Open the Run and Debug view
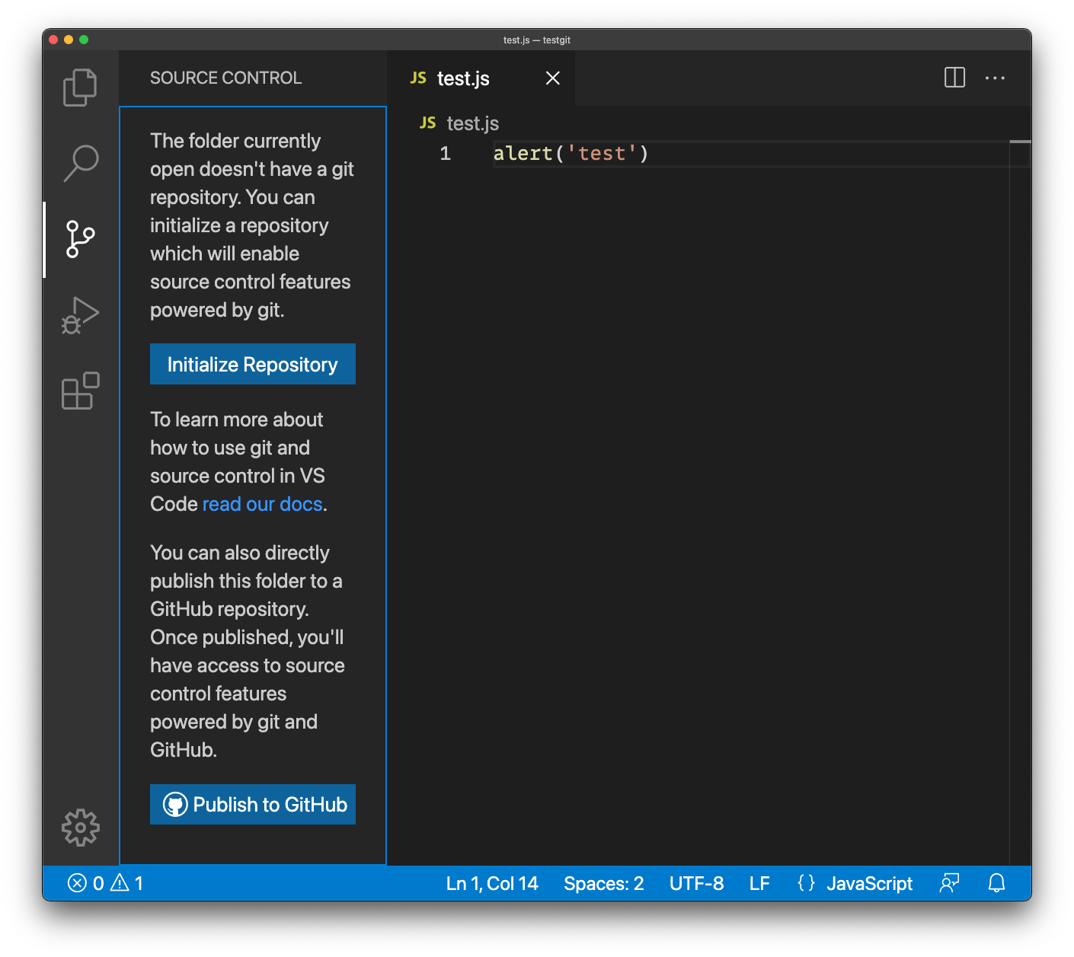The image size is (1074, 957). pos(79,314)
